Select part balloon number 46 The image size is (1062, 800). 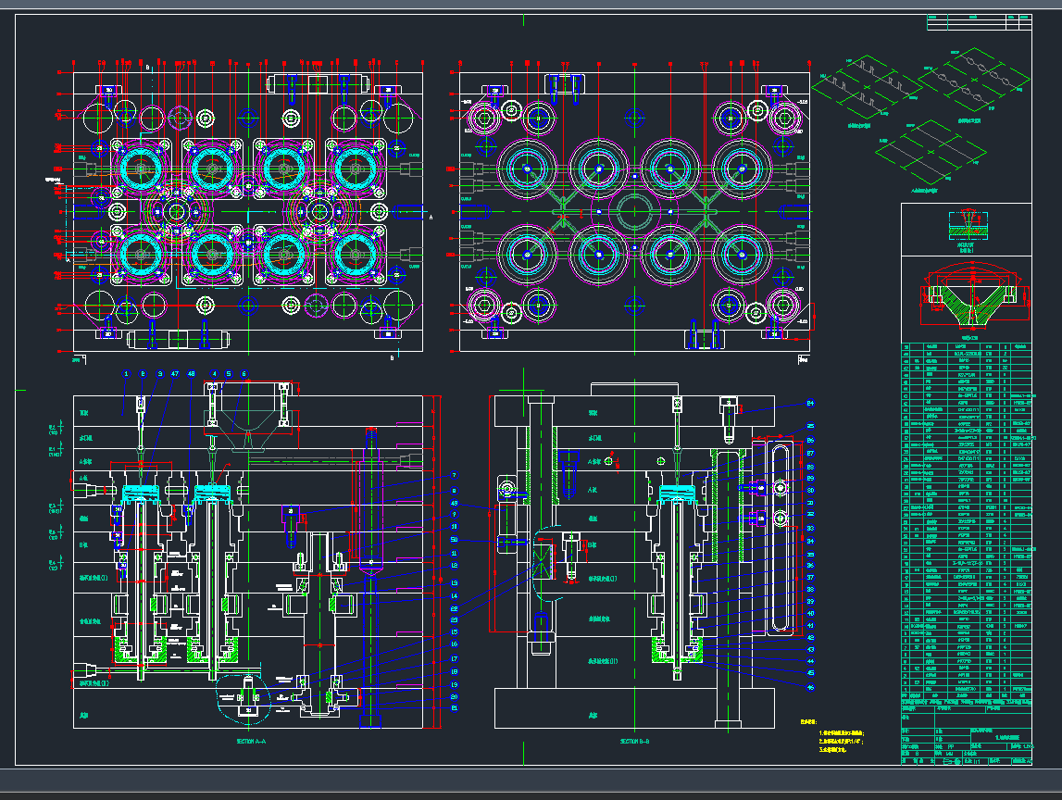pyautogui.click(x=810, y=687)
